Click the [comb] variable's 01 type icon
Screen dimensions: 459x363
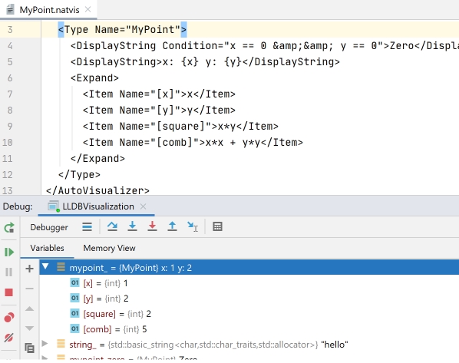pos(75,328)
